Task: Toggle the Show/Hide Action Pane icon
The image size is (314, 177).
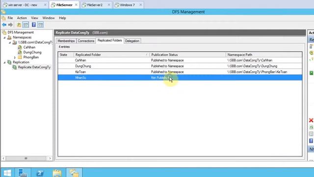Action: click(x=40, y=25)
